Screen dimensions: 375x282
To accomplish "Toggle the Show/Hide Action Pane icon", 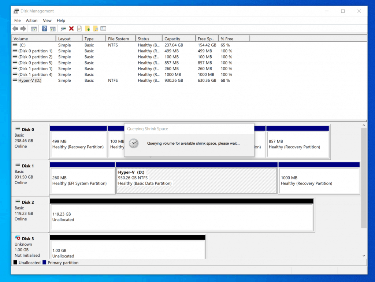I will coord(53,29).
